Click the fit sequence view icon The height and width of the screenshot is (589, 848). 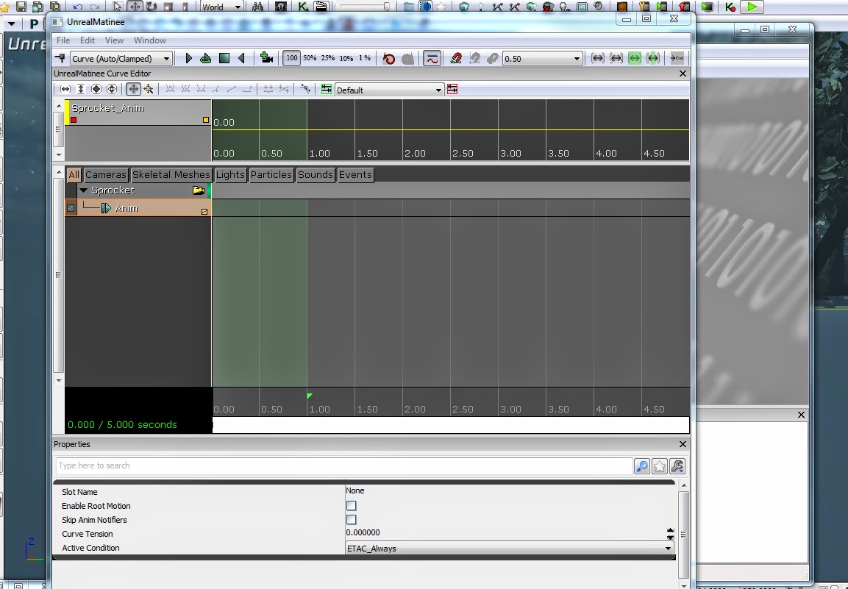[x=598, y=58]
